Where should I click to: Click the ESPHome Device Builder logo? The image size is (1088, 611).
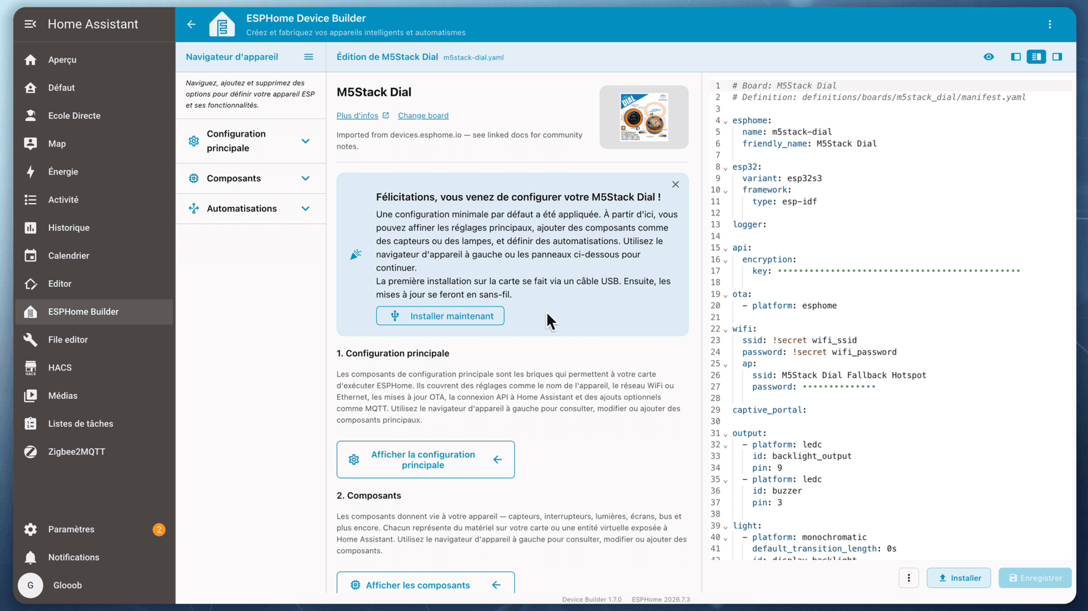tap(222, 24)
